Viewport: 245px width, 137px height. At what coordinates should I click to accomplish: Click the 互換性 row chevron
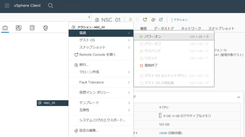pyautogui.click(x=129, y=110)
